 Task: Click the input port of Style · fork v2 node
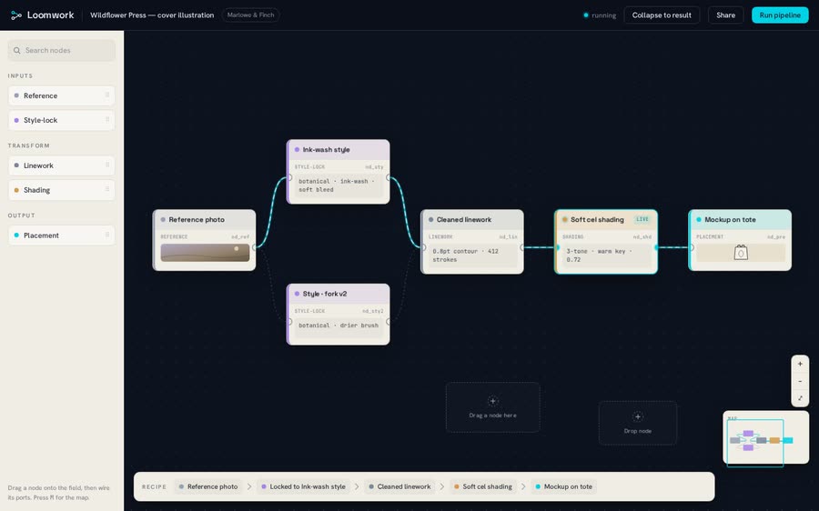289,322
